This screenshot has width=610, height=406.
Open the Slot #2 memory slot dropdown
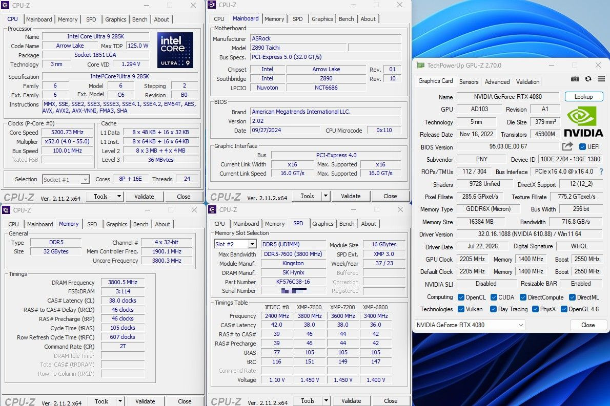tap(235, 244)
